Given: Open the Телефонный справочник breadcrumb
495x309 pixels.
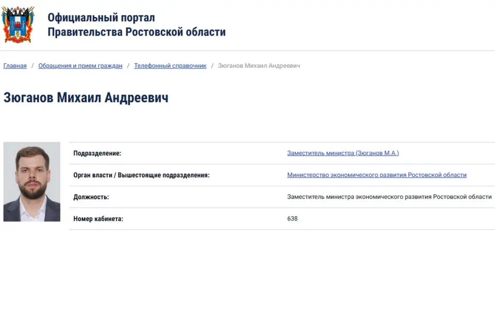Looking at the screenshot, I should click(170, 65).
